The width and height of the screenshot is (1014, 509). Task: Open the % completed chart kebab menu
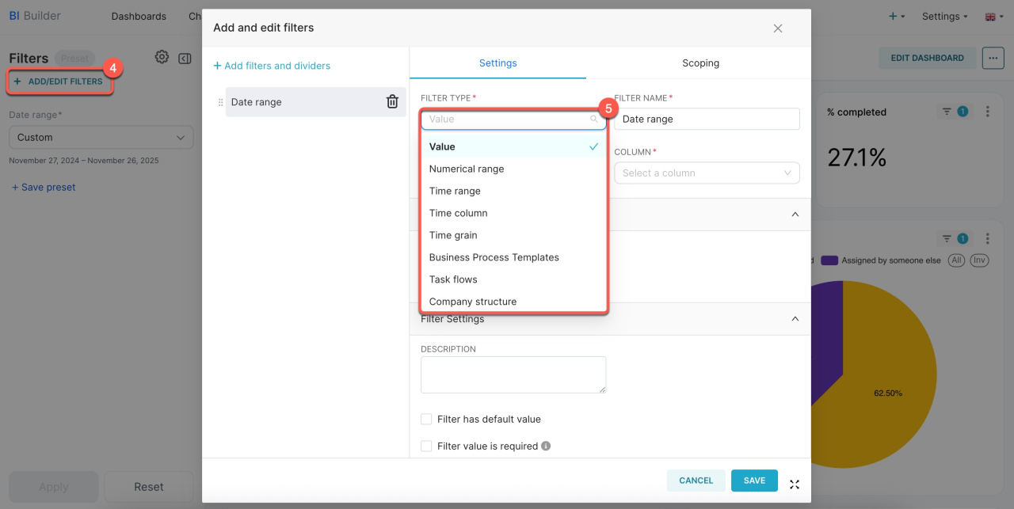click(x=987, y=112)
